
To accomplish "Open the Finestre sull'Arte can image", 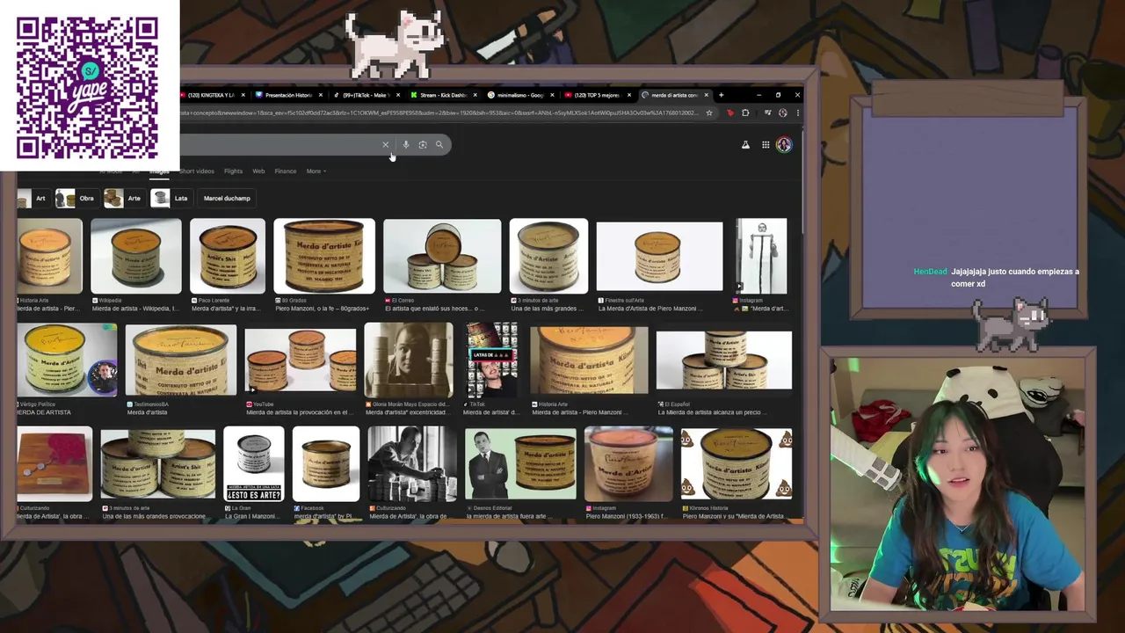I will (x=659, y=256).
